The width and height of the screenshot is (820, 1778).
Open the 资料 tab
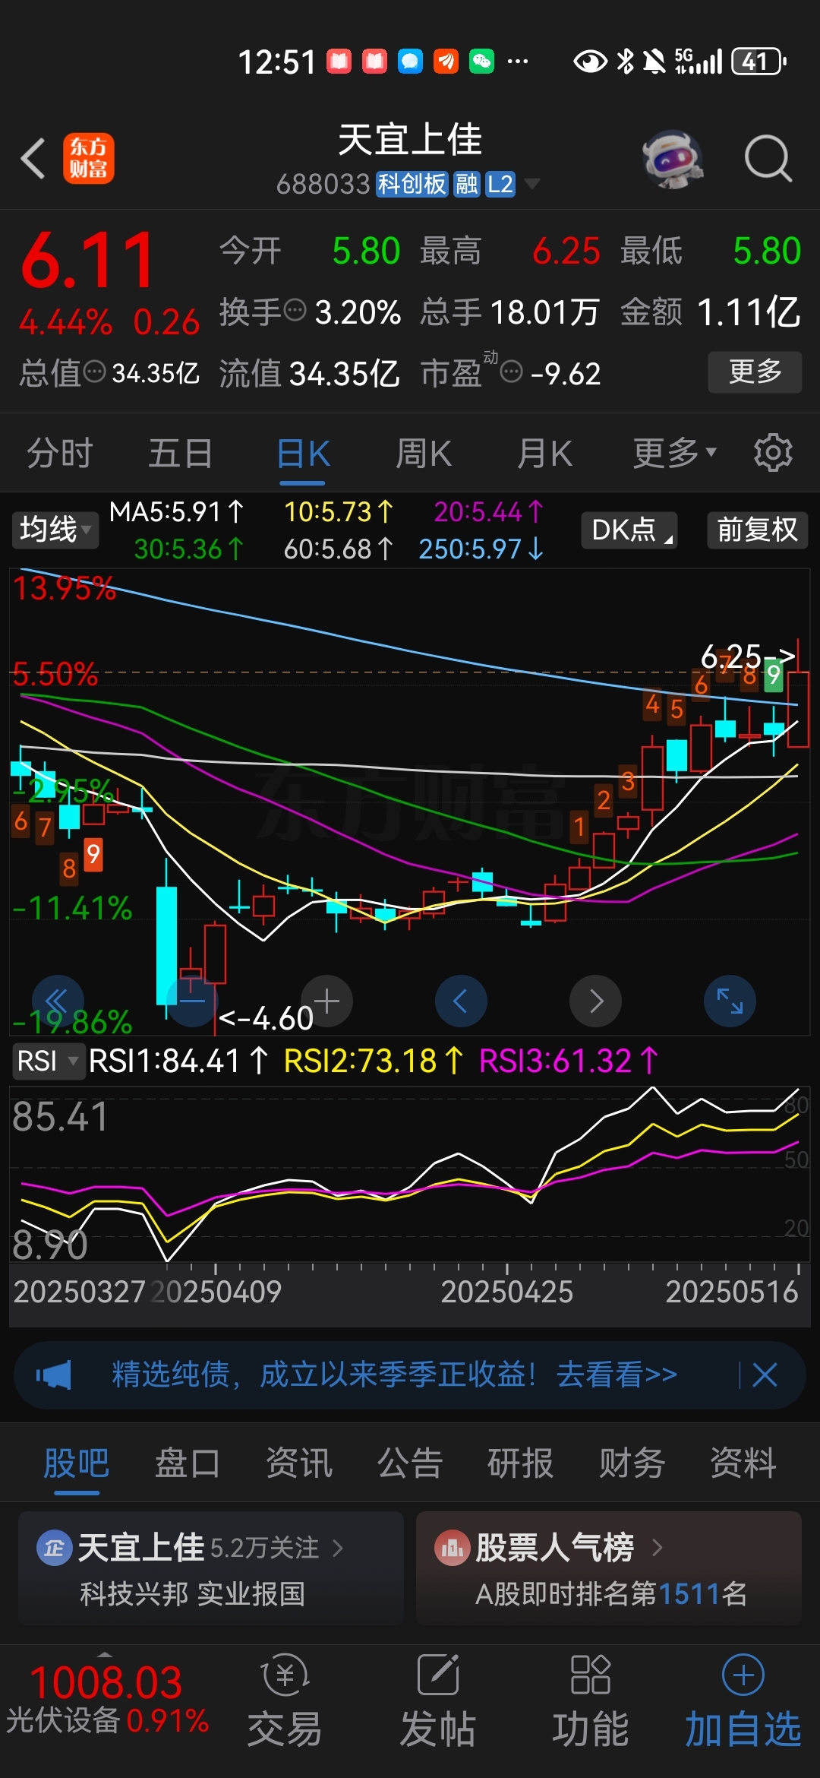743,1463
